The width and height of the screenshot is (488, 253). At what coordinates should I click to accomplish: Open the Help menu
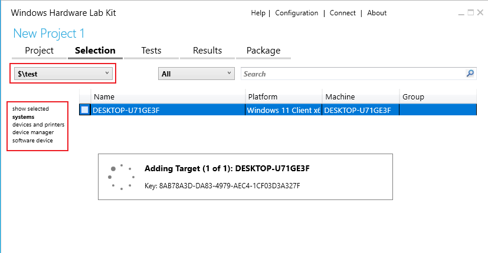258,13
